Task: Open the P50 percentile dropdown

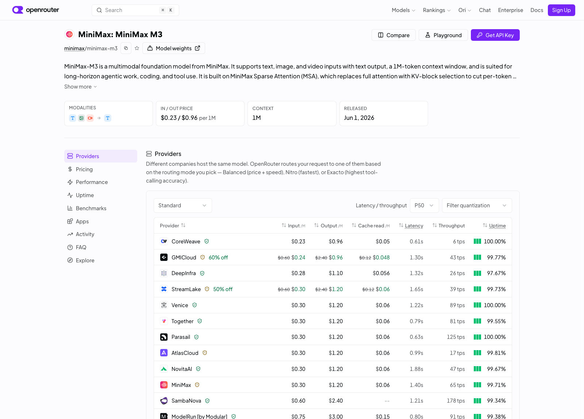Action: pyautogui.click(x=424, y=205)
